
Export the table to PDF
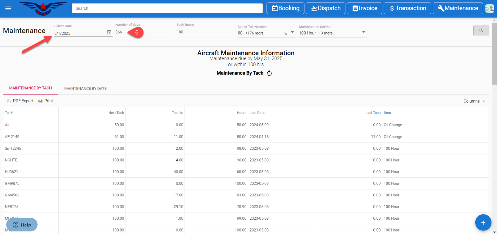click(20, 101)
